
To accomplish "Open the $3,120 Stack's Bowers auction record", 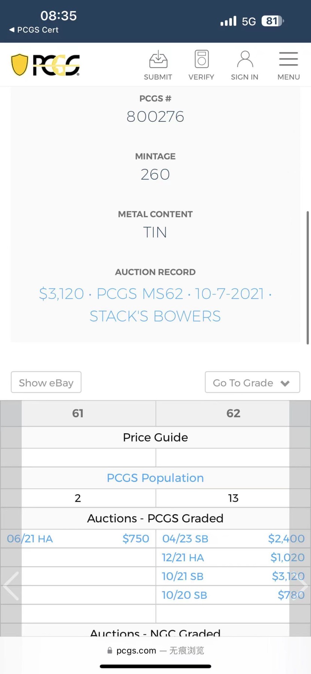I will pyautogui.click(x=155, y=305).
